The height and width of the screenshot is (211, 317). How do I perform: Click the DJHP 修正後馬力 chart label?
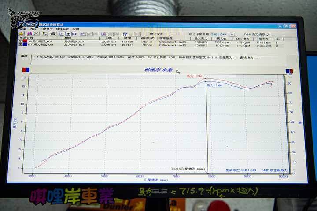click(x=274, y=170)
